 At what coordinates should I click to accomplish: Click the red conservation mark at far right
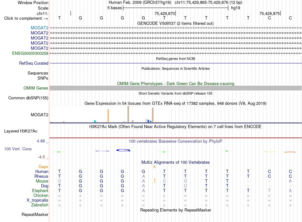[290, 152]
